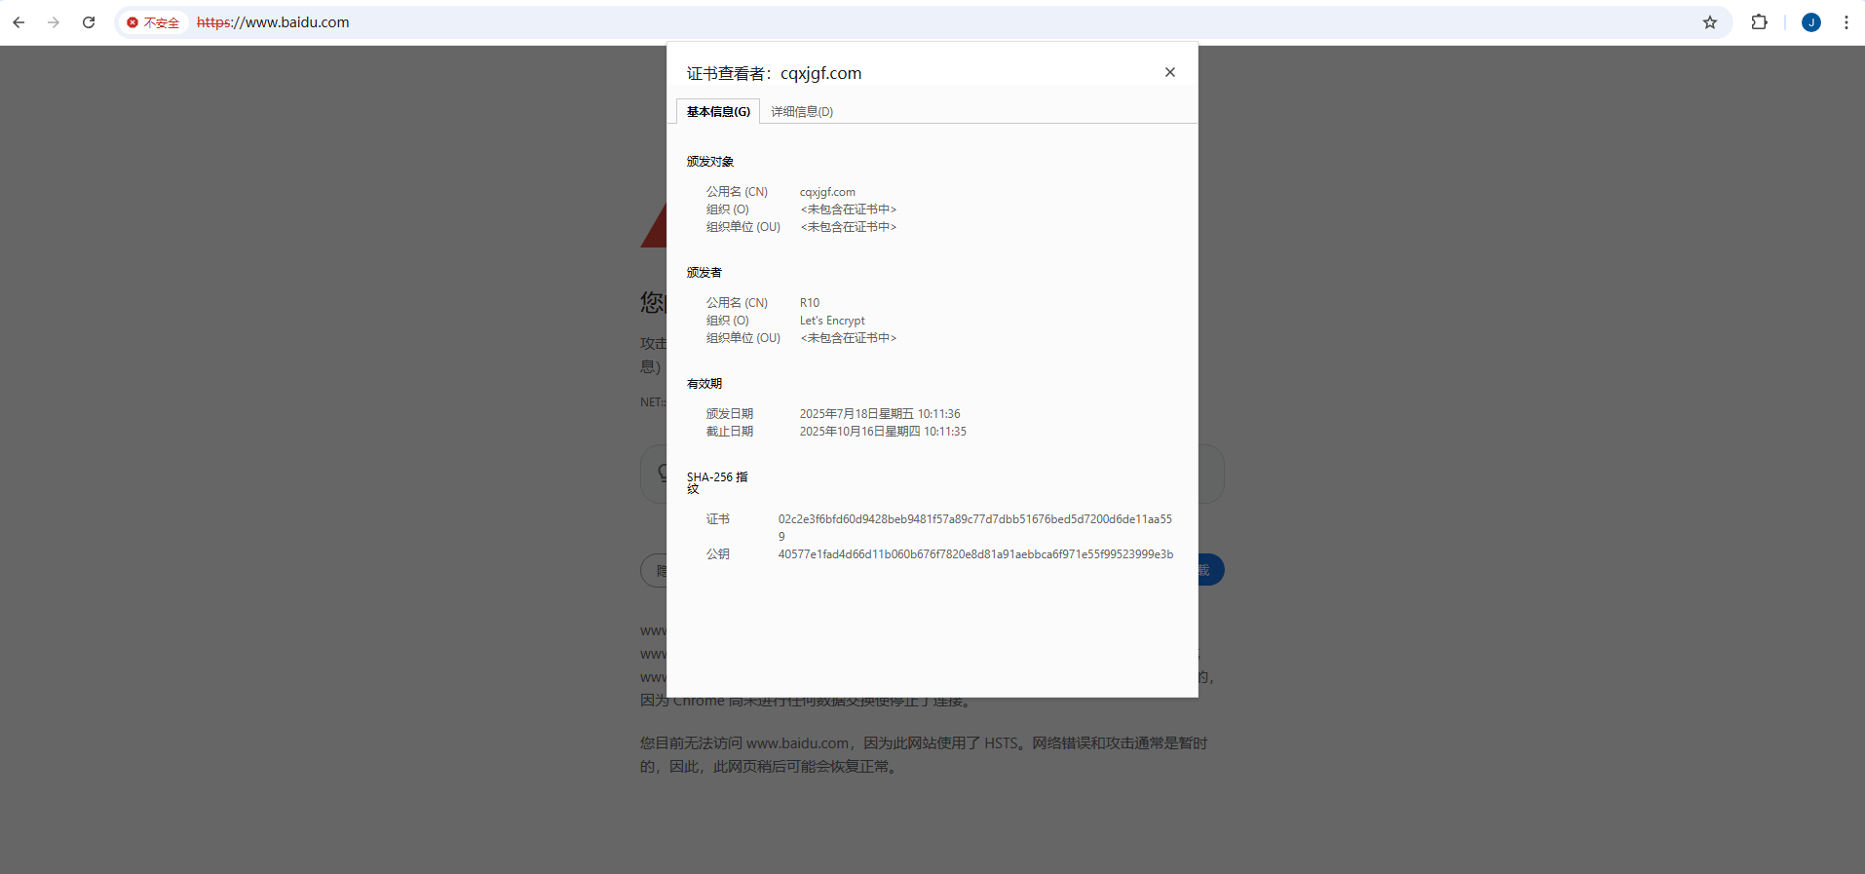Screen dimensions: 1865x874
Task: Go back to the previous page
Action: tap(19, 22)
